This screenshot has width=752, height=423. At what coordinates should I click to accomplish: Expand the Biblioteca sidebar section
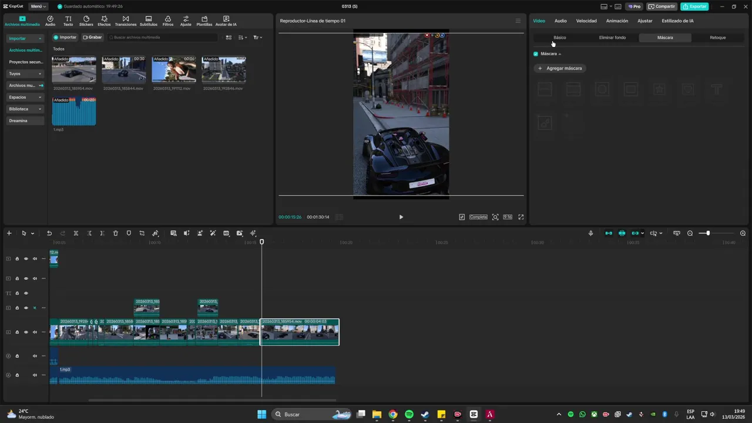coord(25,109)
